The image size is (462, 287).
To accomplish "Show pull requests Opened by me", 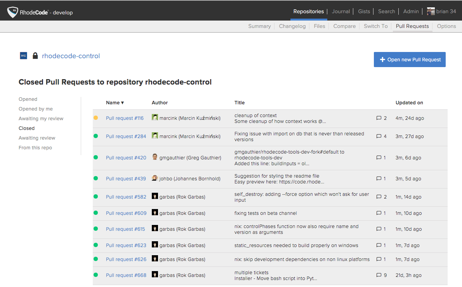I will pos(35,109).
